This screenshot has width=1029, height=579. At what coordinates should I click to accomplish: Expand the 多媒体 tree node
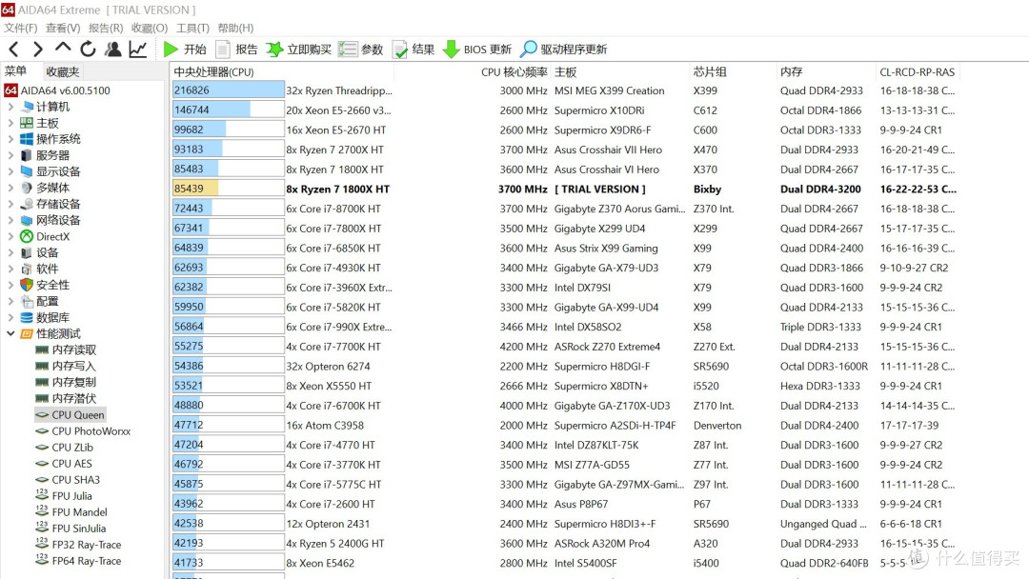[10, 188]
